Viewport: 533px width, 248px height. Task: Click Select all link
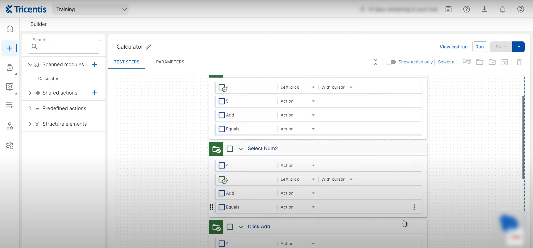point(447,62)
